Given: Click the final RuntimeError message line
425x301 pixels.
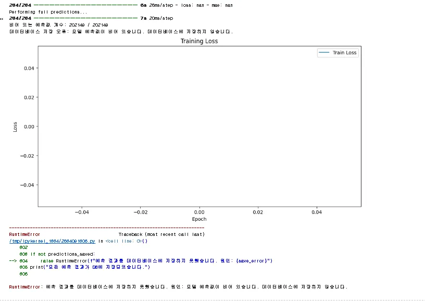Looking at the screenshot, I should click(x=178, y=286).
